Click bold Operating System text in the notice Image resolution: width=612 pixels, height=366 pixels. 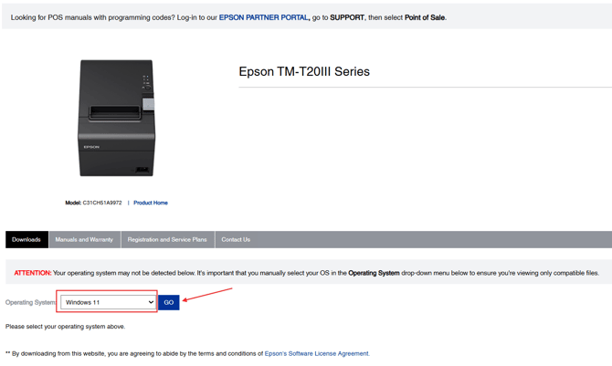tap(374, 273)
